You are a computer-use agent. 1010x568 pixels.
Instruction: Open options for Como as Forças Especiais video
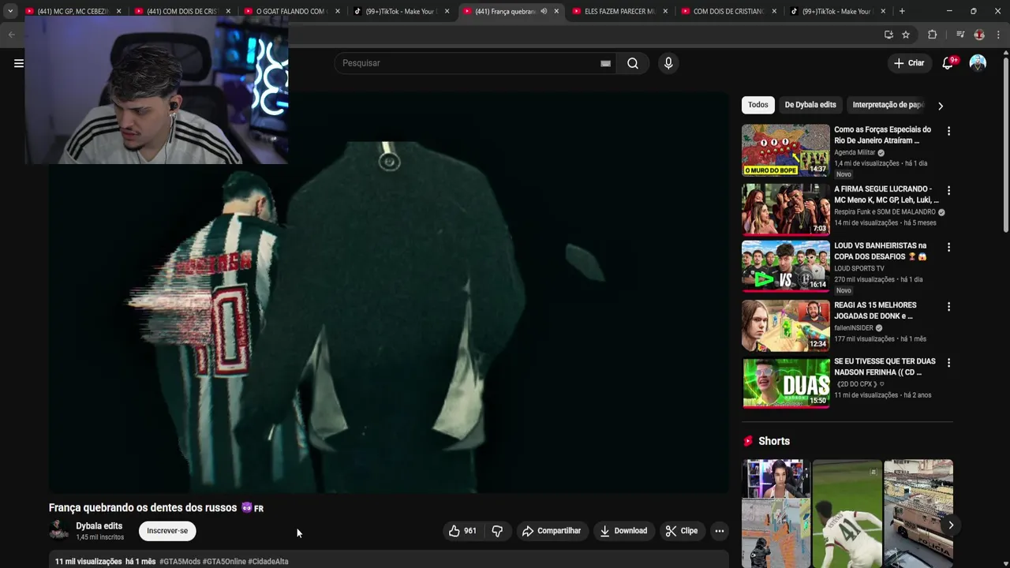[x=948, y=131]
